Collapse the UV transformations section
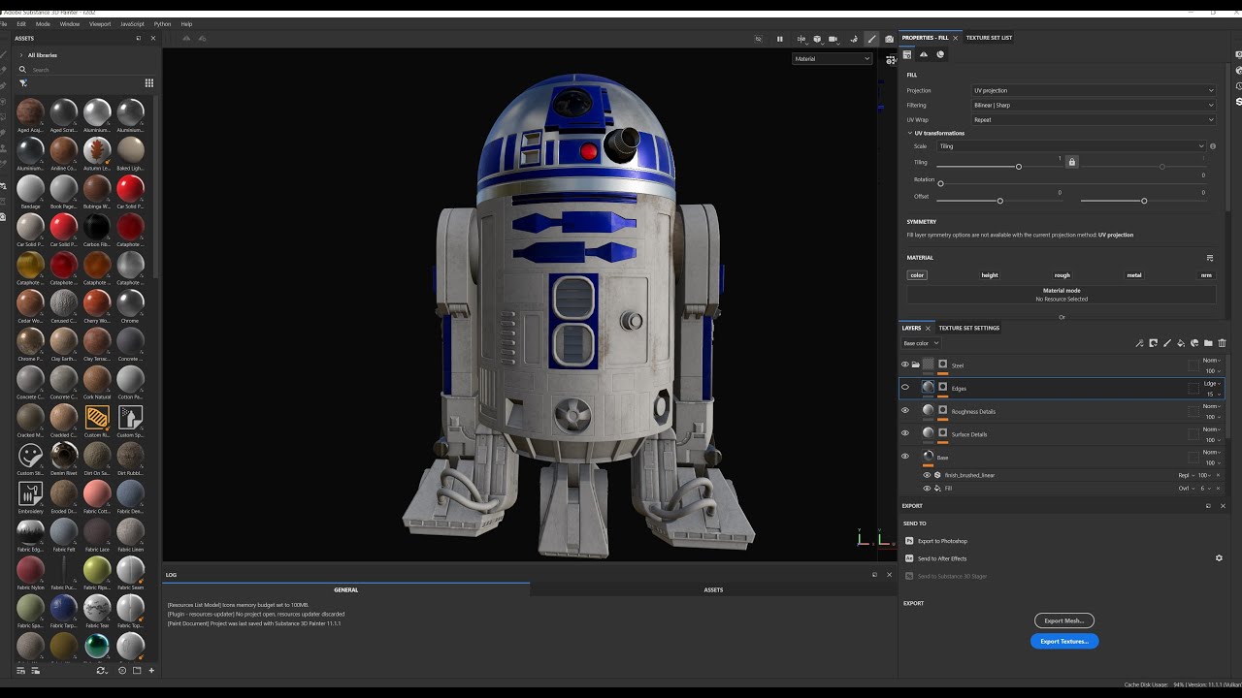This screenshot has height=698, width=1242. click(910, 134)
